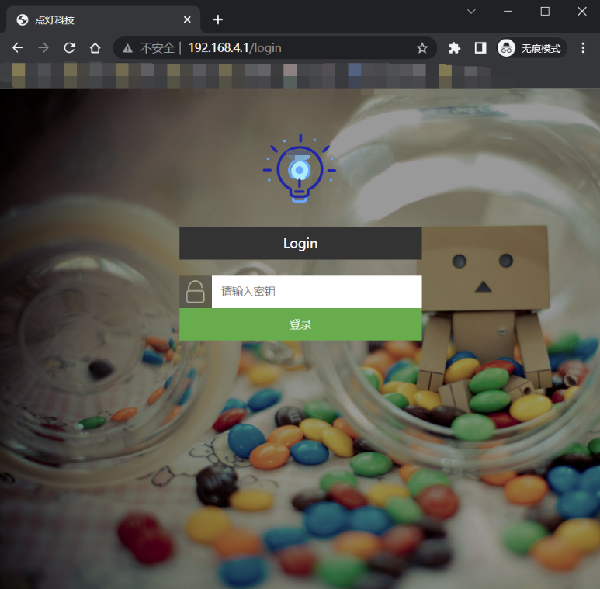This screenshot has width=600, height=589.
Task: Open the tab search dropdown chevron
Action: pyautogui.click(x=471, y=12)
